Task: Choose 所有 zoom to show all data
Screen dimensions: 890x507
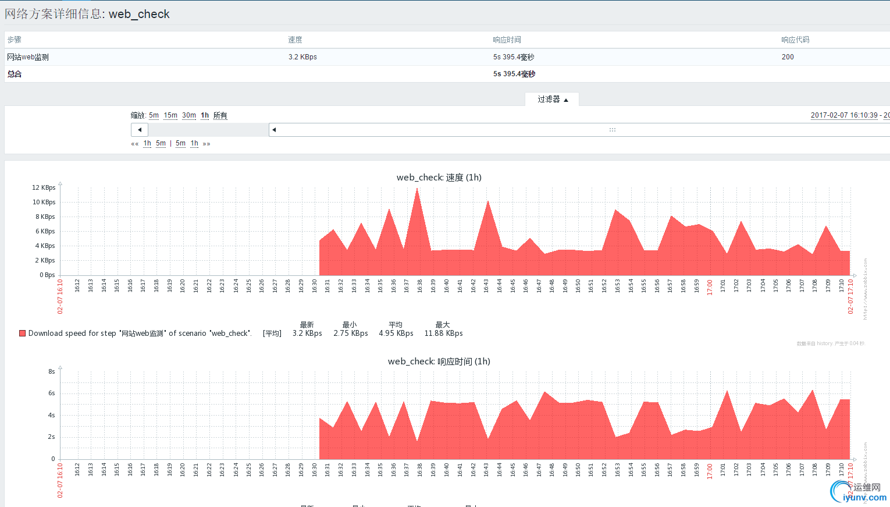Action: (x=220, y=115)
